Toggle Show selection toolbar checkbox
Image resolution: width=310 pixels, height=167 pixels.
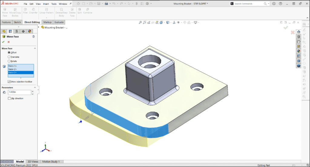(9, 81)
